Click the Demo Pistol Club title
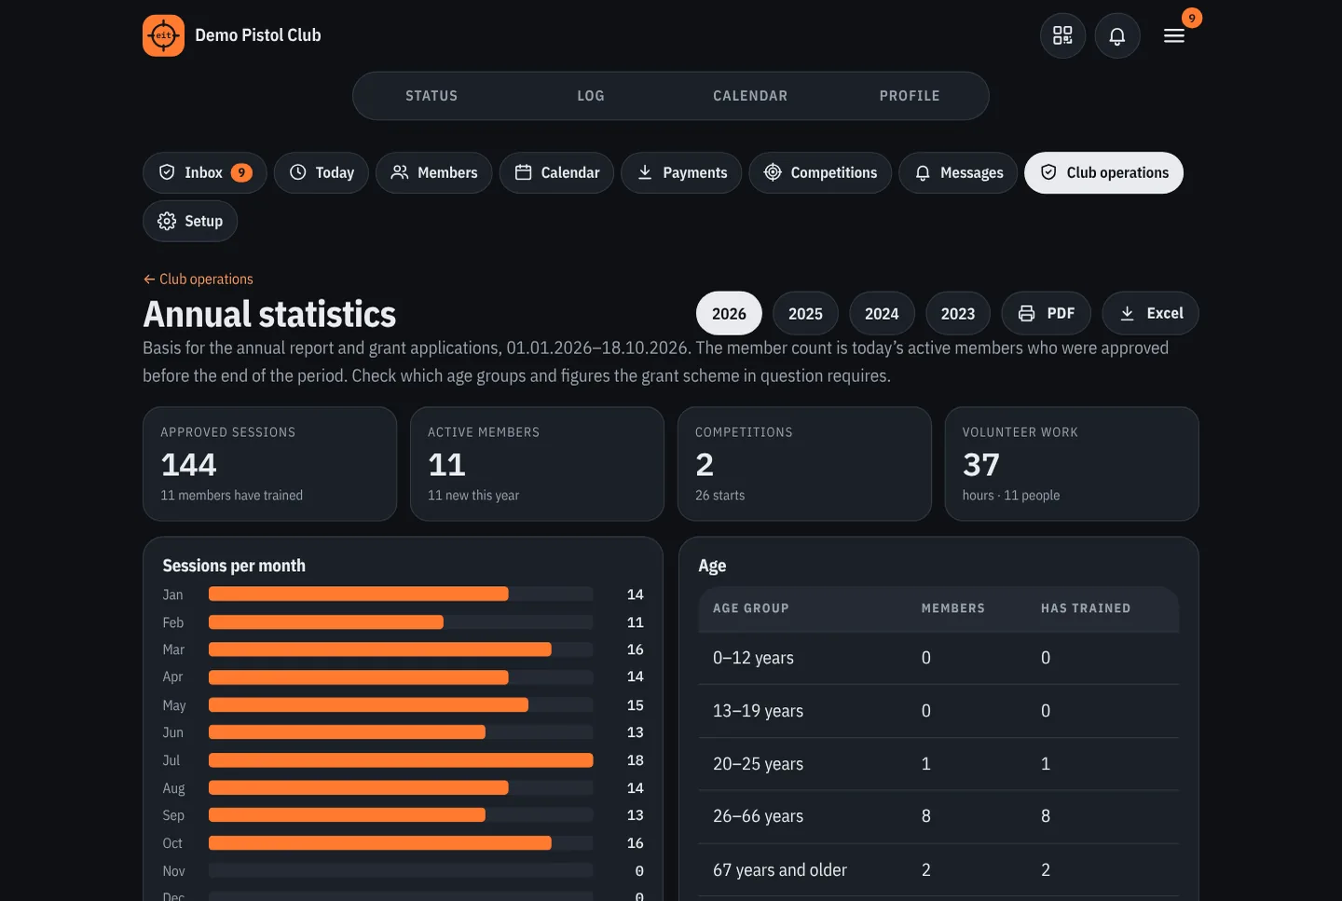This screenshot has height=901, width=1342. (258, 35)
